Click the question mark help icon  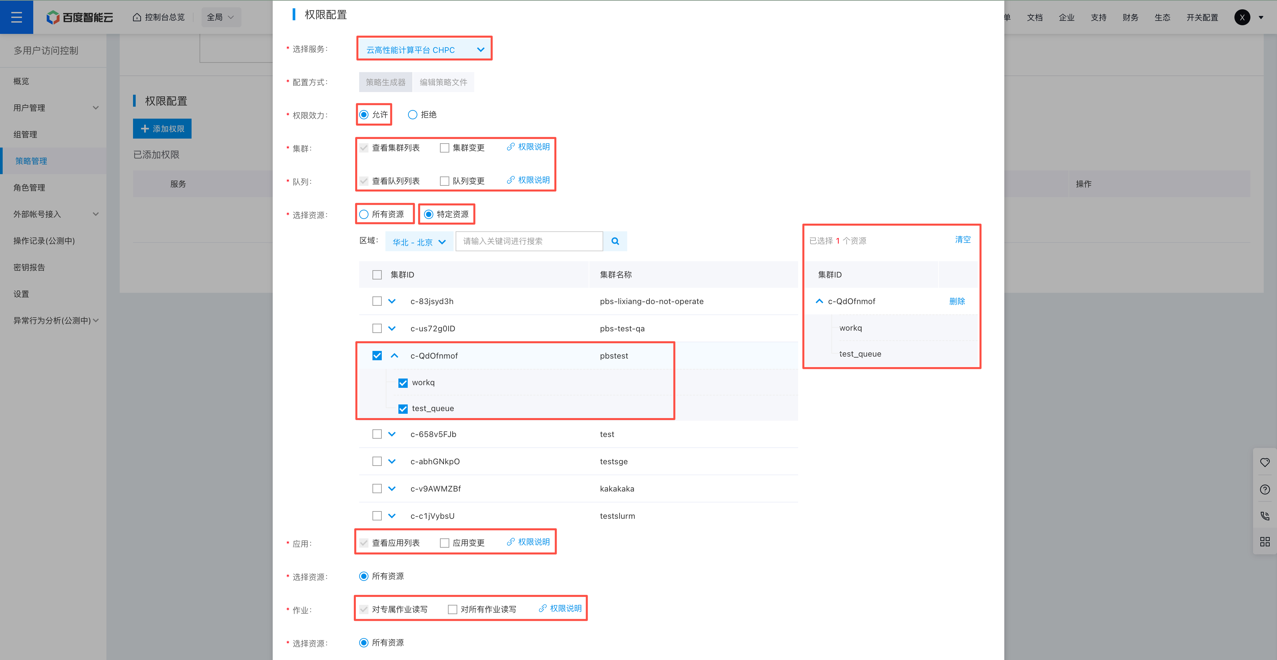pyautogui.click(x=1265, y=490)
